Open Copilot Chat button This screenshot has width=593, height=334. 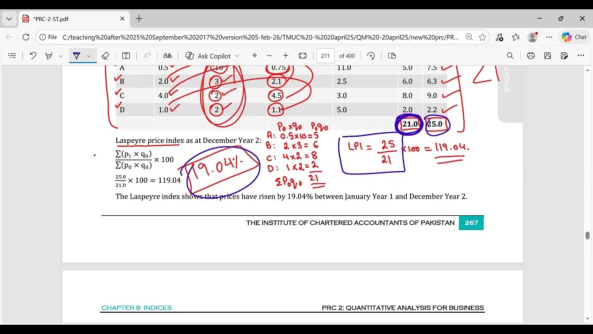point(574,37)
